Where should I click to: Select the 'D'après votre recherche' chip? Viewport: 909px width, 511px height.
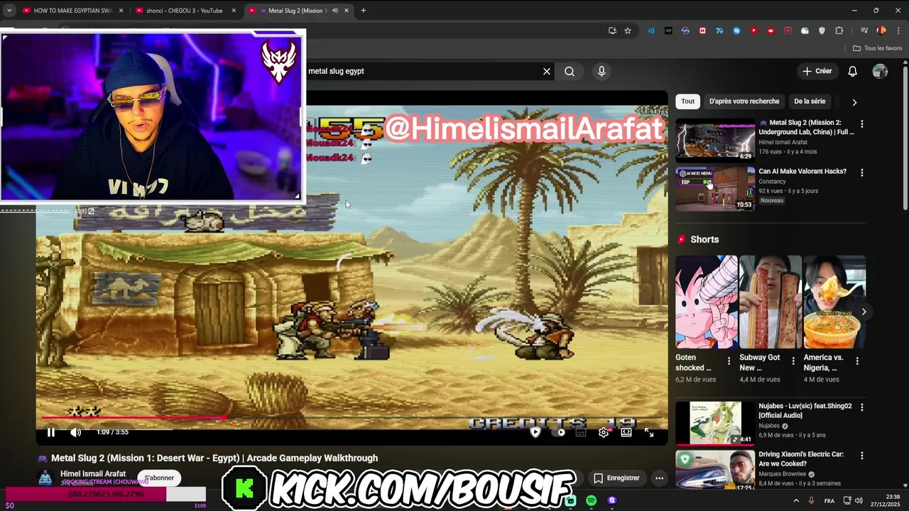click(x=744, y=101)
